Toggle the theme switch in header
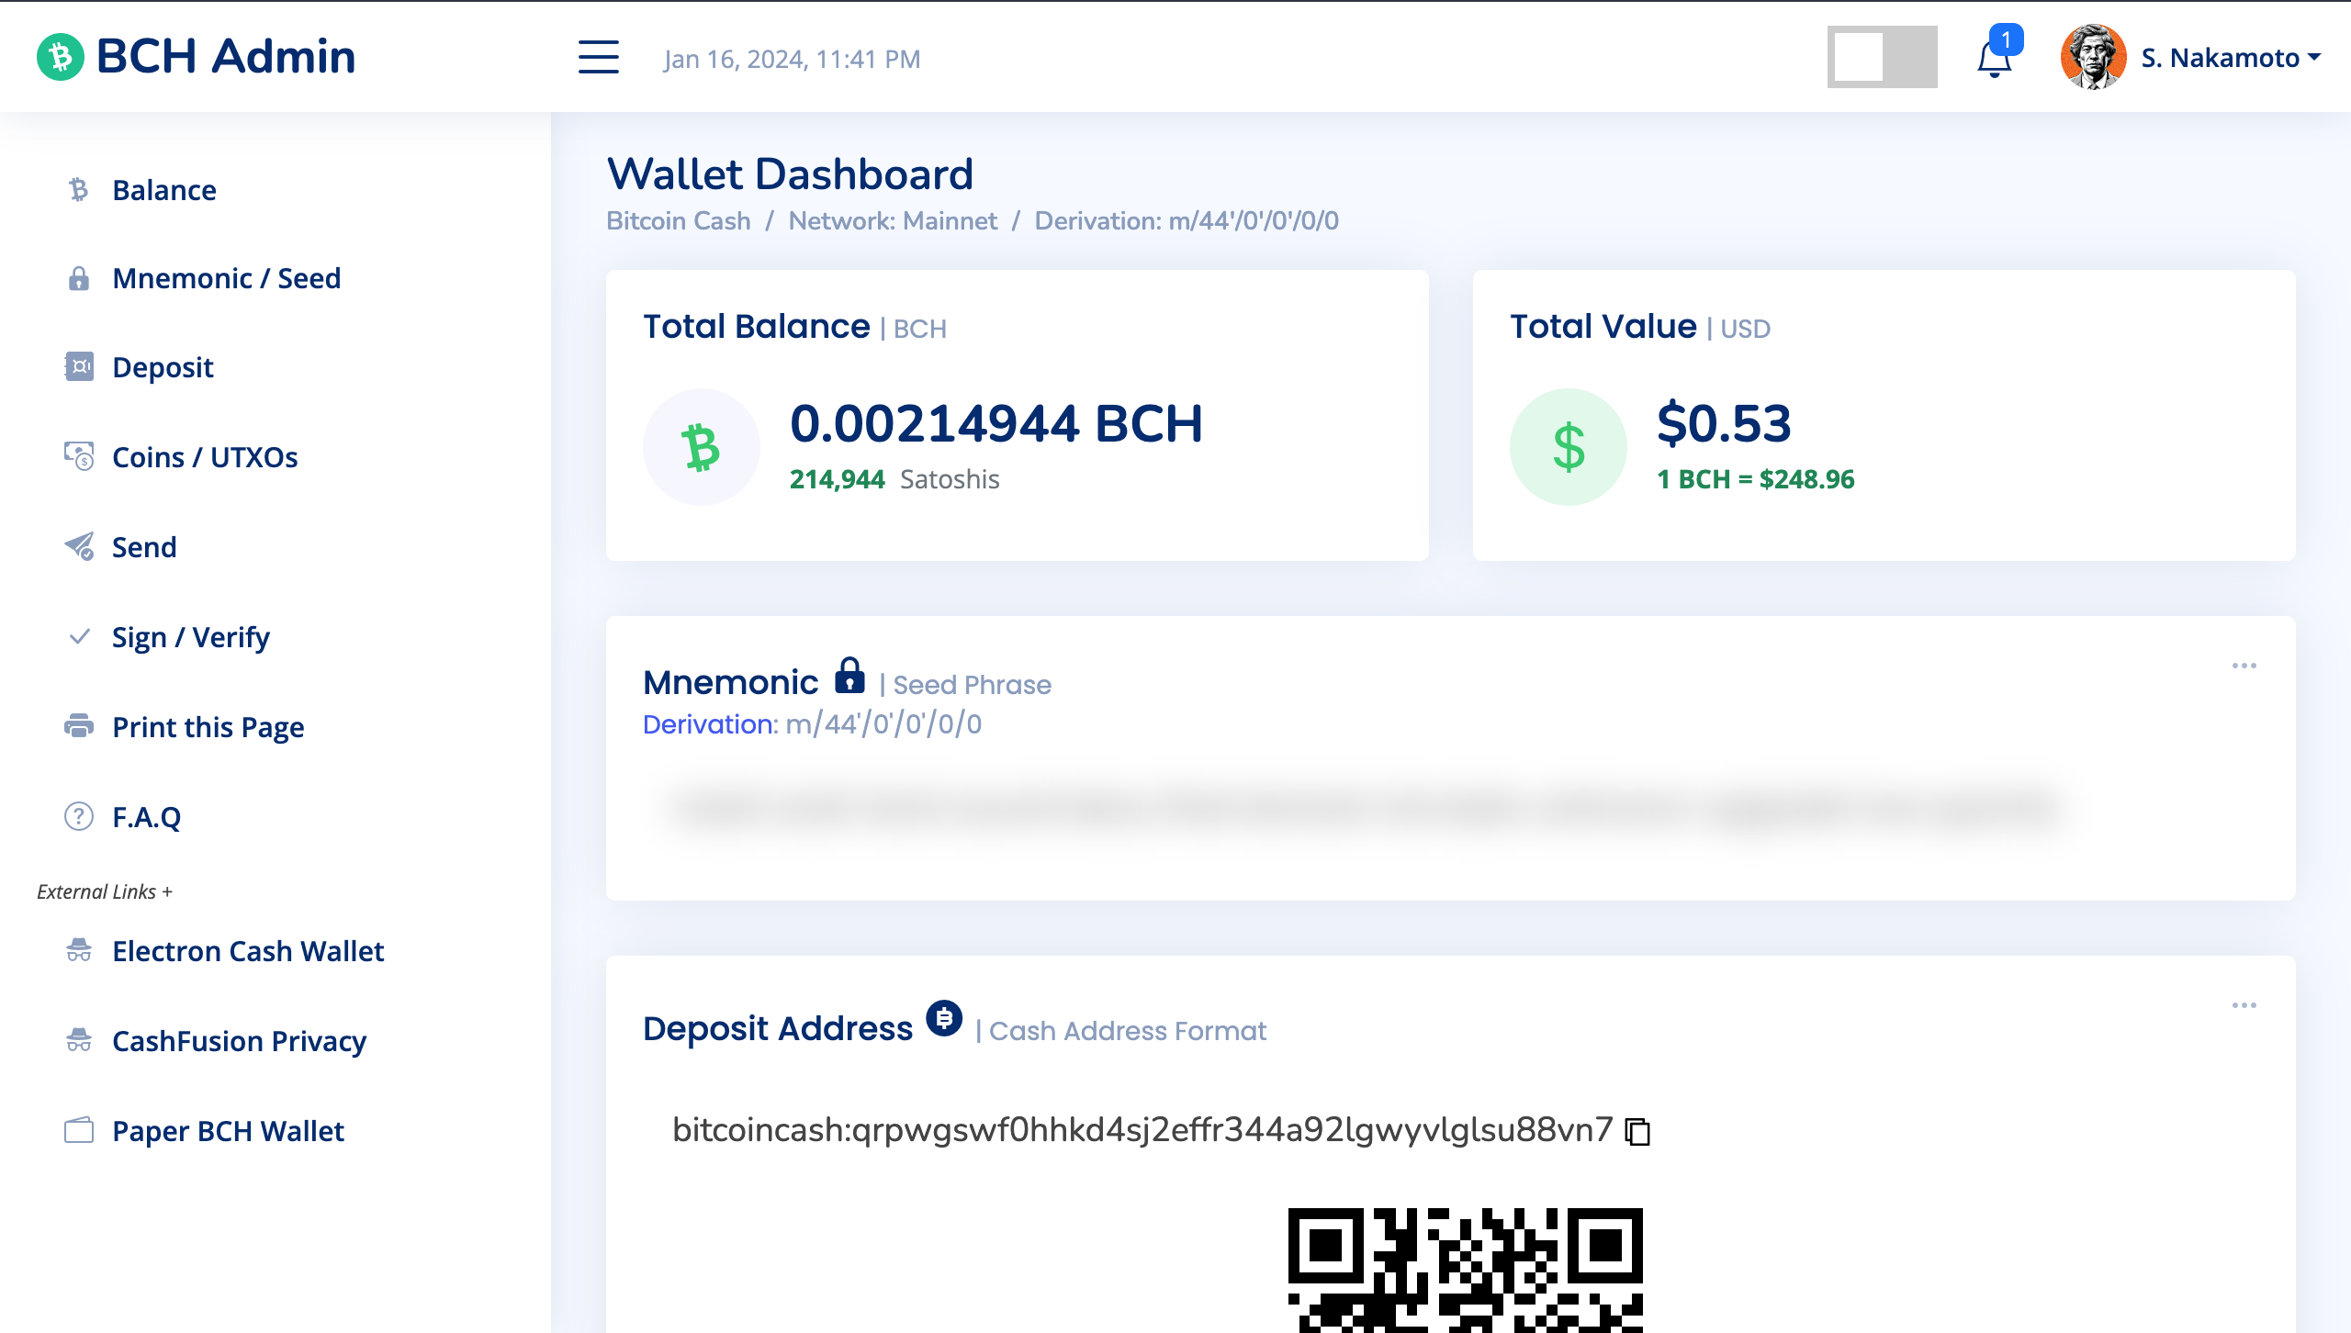This screenshot has width=2351, height=1333. click(1882, 57)
